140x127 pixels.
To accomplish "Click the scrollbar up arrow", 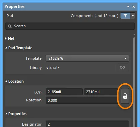I will coord(134,34).
